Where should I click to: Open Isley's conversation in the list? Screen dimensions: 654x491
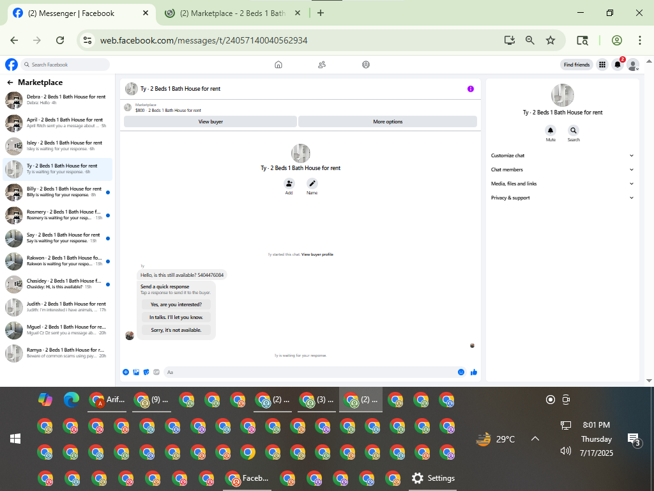click(57, 146)
